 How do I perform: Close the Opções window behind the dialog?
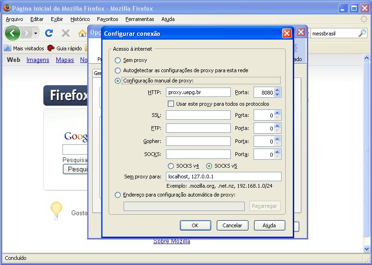tap(301, 32)
